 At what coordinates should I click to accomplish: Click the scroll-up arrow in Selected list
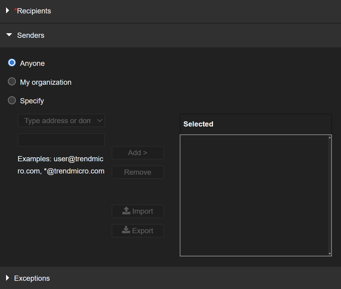coord(330,137)
